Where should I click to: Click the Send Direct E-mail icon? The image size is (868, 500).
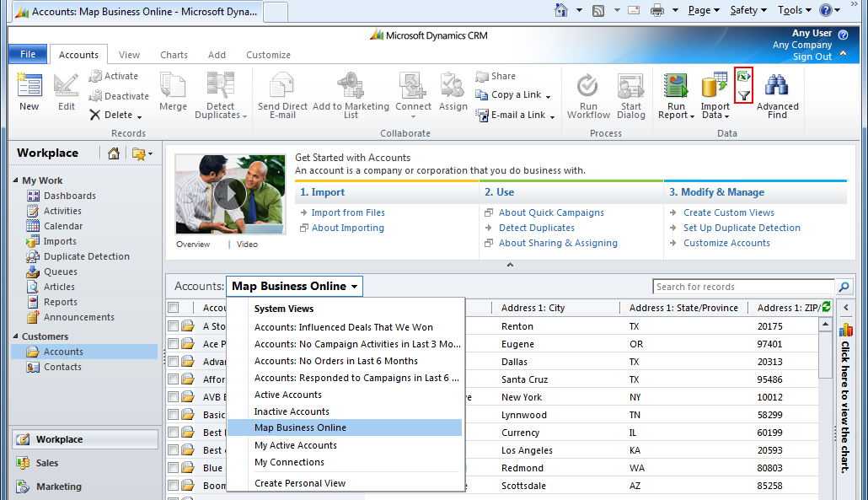[281, 86]
